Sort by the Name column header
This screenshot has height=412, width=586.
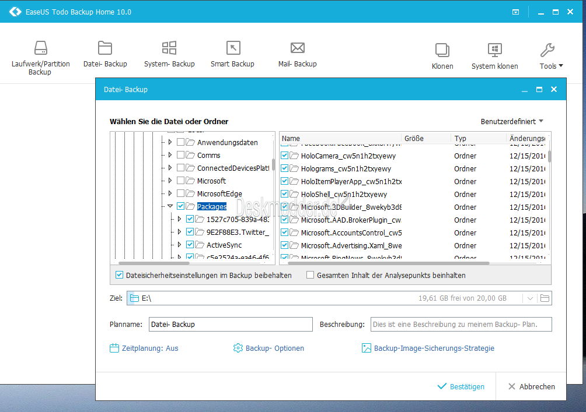(x=340, y=139)
